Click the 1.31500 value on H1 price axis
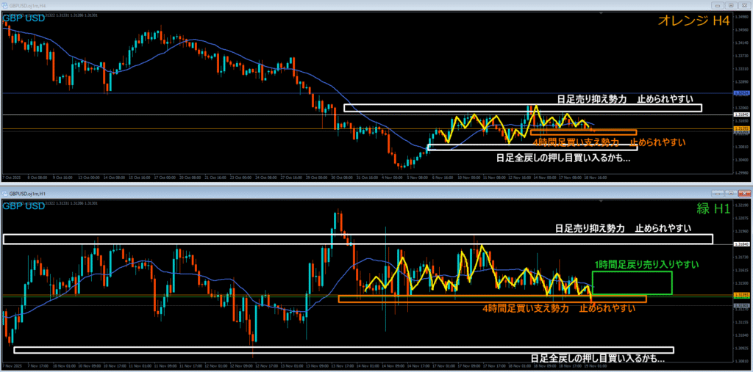 click(x=742, y=282)
